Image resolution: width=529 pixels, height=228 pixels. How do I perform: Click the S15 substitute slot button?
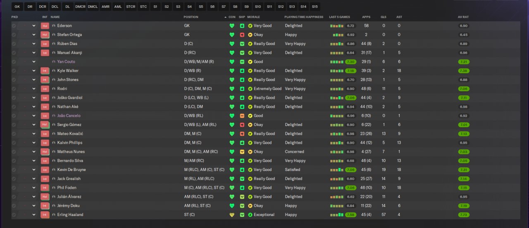click(315, 7)
